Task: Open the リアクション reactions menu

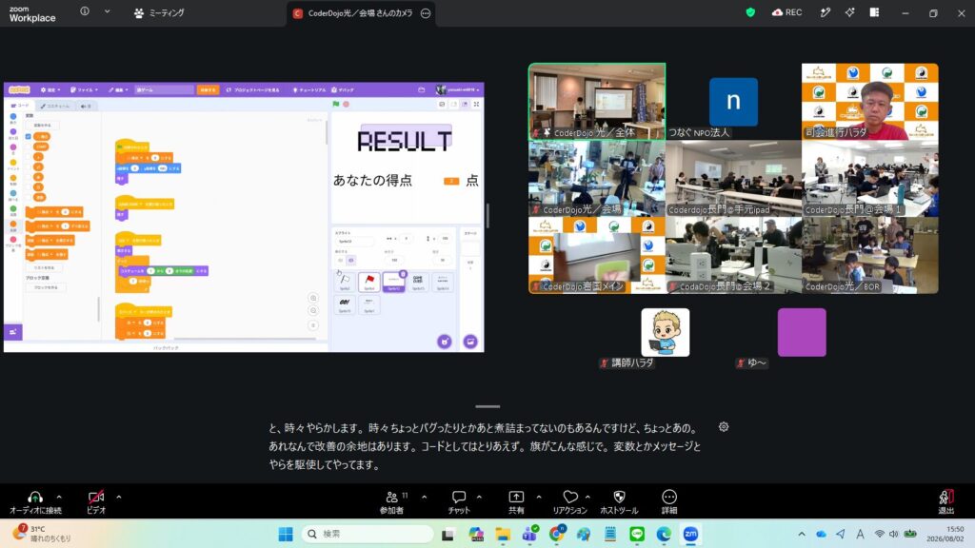Action: pos(569,502)
